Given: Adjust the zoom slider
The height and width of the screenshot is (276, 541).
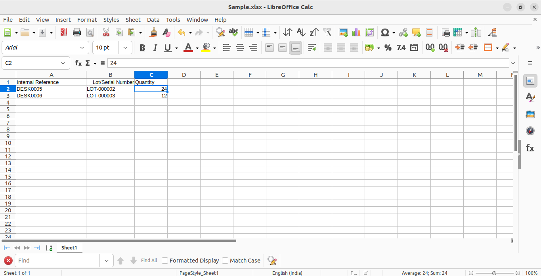Looking at the screenshot, I should point(494,273).
